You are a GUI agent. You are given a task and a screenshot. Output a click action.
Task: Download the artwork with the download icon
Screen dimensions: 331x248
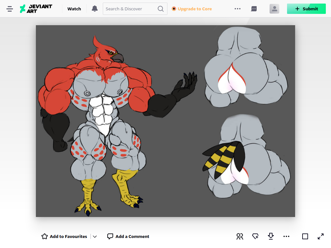tap(271, 236)
